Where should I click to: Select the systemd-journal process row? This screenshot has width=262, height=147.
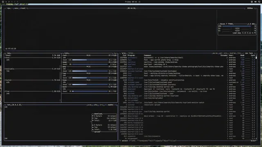(x=187, y=85)
